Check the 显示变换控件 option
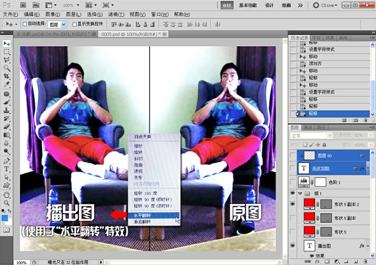Screen dimensions: 376x265 coord(74,24)
